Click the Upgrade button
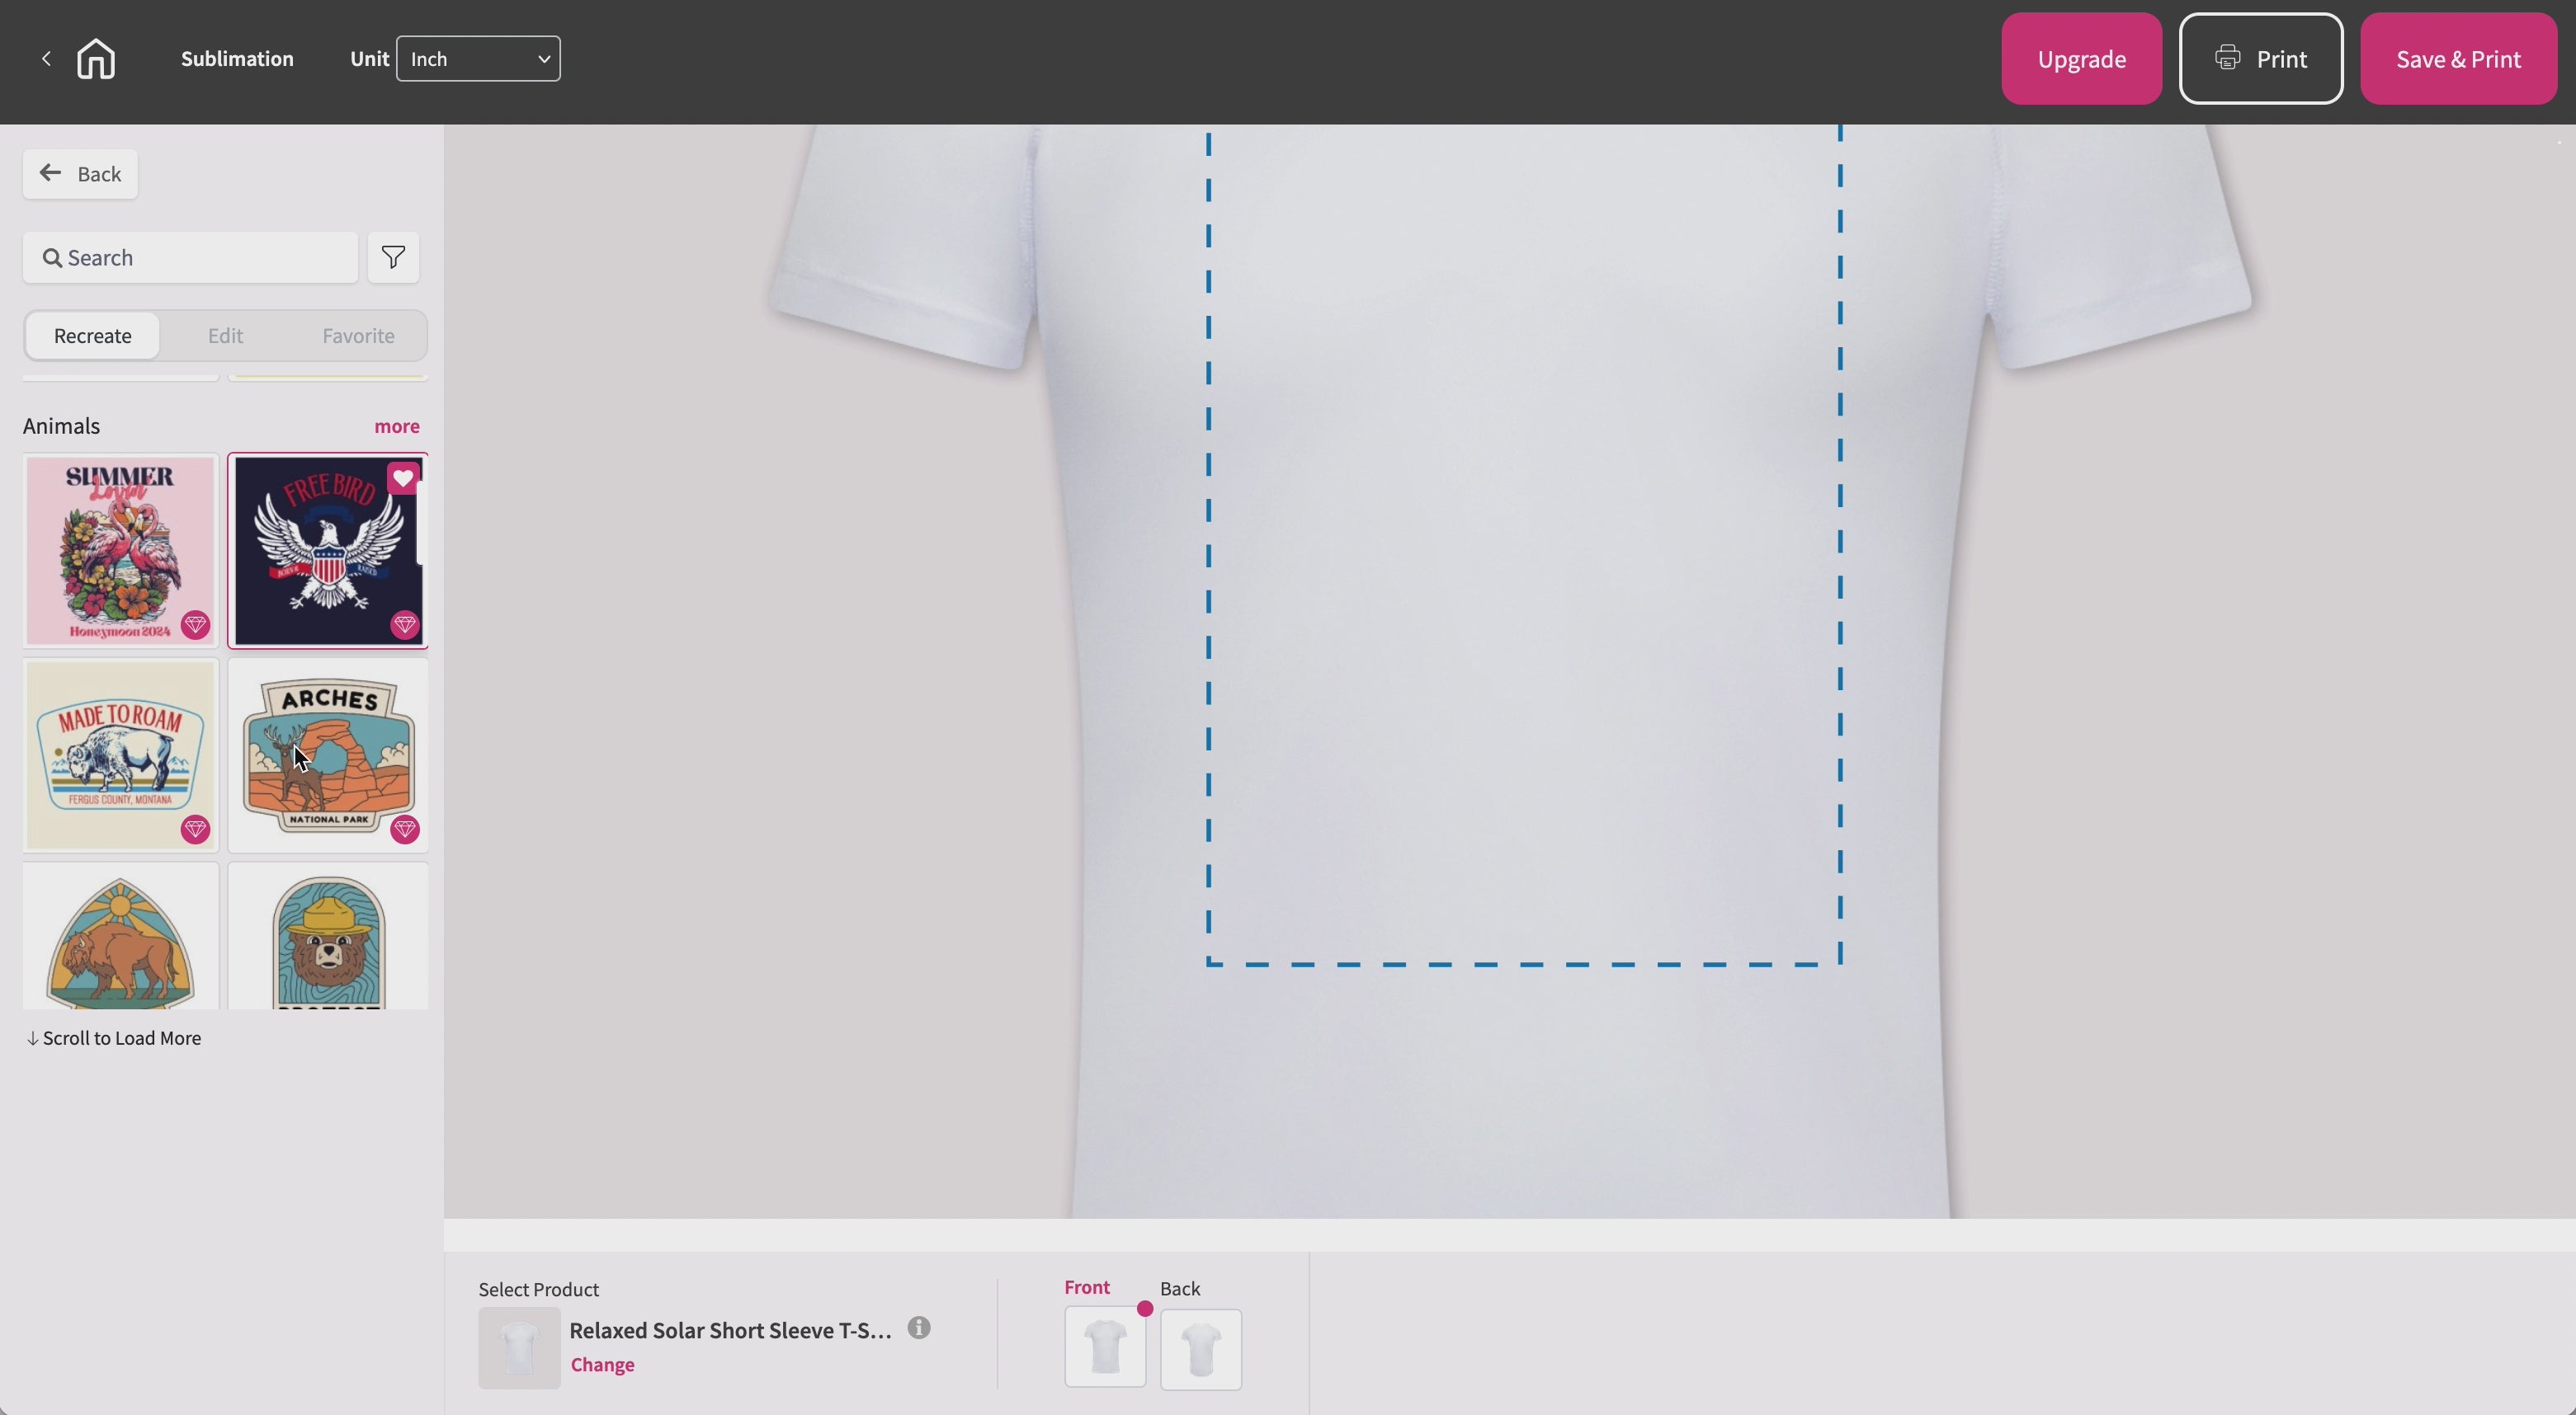 click(2081, 59)
